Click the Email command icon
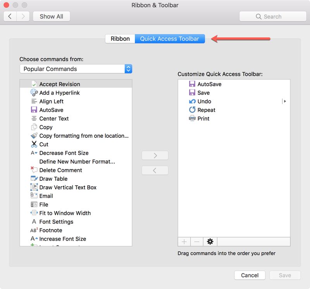The height and width of the screenshot is (289, 310). pos(34,196)
